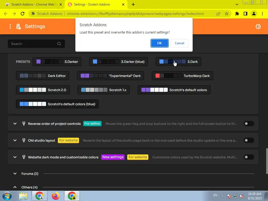The width and height of the screenshot is (268, 201).
Task: Toggle Old studio layout addon on
Action: (249, 140)
